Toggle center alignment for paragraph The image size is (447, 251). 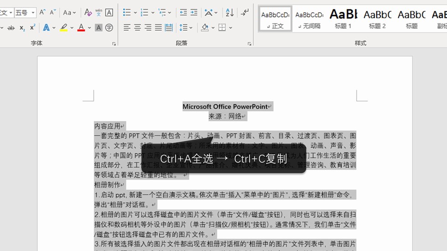(x=137, y=28)
